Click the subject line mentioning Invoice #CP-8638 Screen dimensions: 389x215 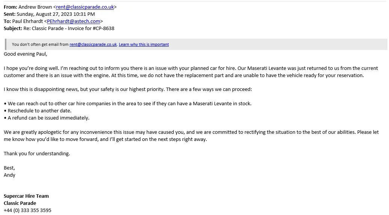point(73,28)
